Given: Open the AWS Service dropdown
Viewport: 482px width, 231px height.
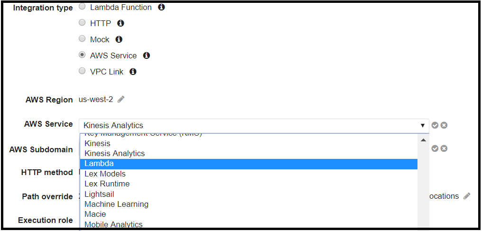Looking at the screenshot, I should [254, 126].
